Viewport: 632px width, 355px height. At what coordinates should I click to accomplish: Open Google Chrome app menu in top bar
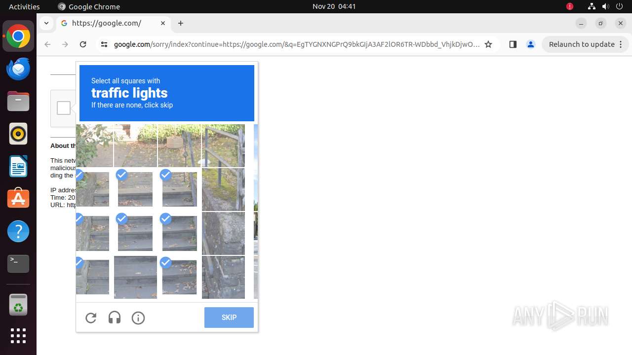89,6
